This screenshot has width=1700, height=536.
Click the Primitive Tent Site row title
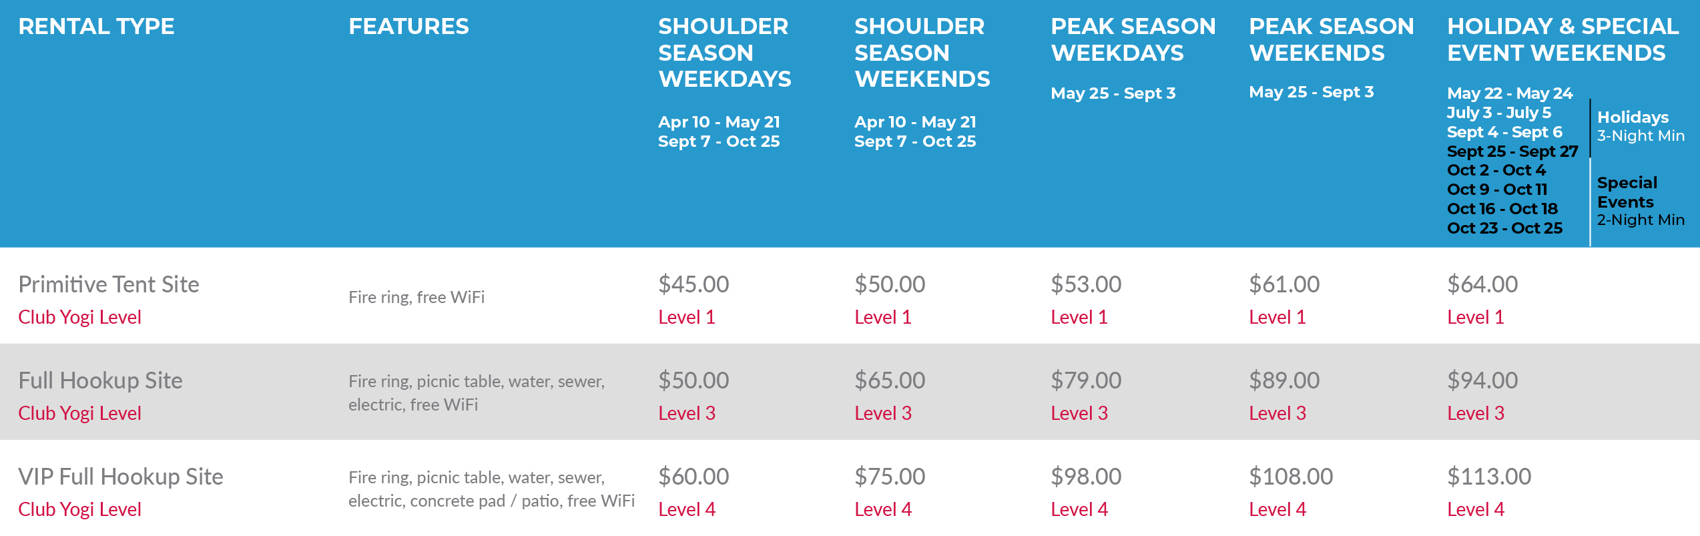[x=108, y=284]
